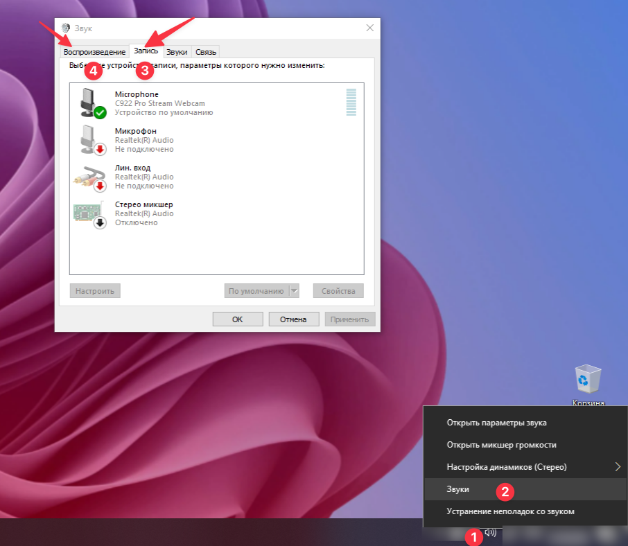Click 'Realtek(R) Audio' under Лин. вход
Viewport: 628px width, 546px height.
pos(144,177)
